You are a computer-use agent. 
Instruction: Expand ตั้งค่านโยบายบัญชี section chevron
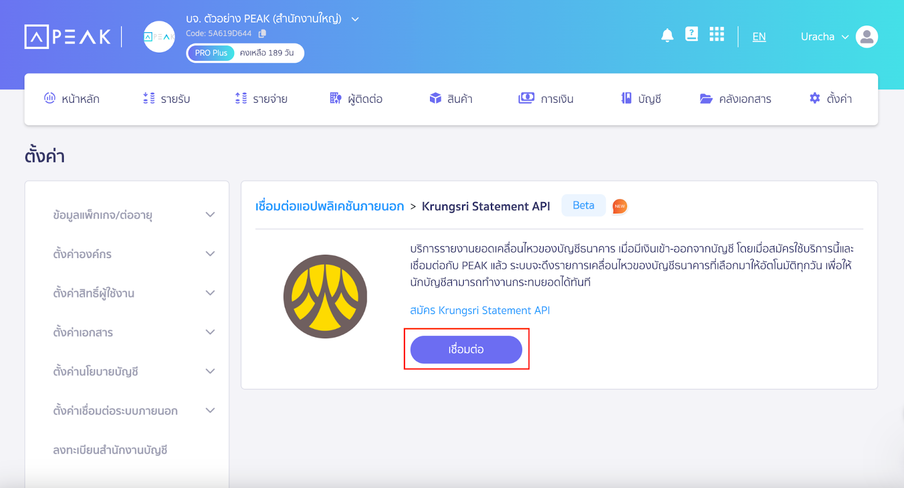210,371
